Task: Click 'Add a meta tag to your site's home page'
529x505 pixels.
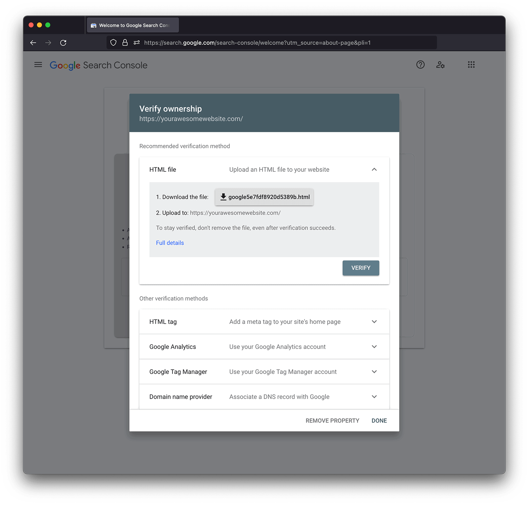Action: click(x=285, y=322)
